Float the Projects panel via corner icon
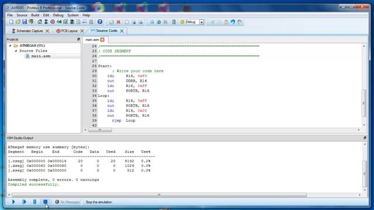Viewport: 374px width, 210px height. click(78, 39)
